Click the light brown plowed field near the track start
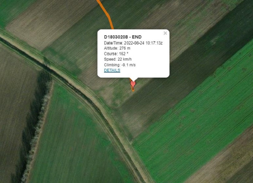 coord(48,22)
